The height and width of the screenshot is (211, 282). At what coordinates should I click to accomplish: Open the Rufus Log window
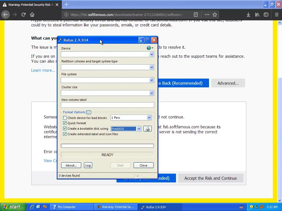coord(88,165)
